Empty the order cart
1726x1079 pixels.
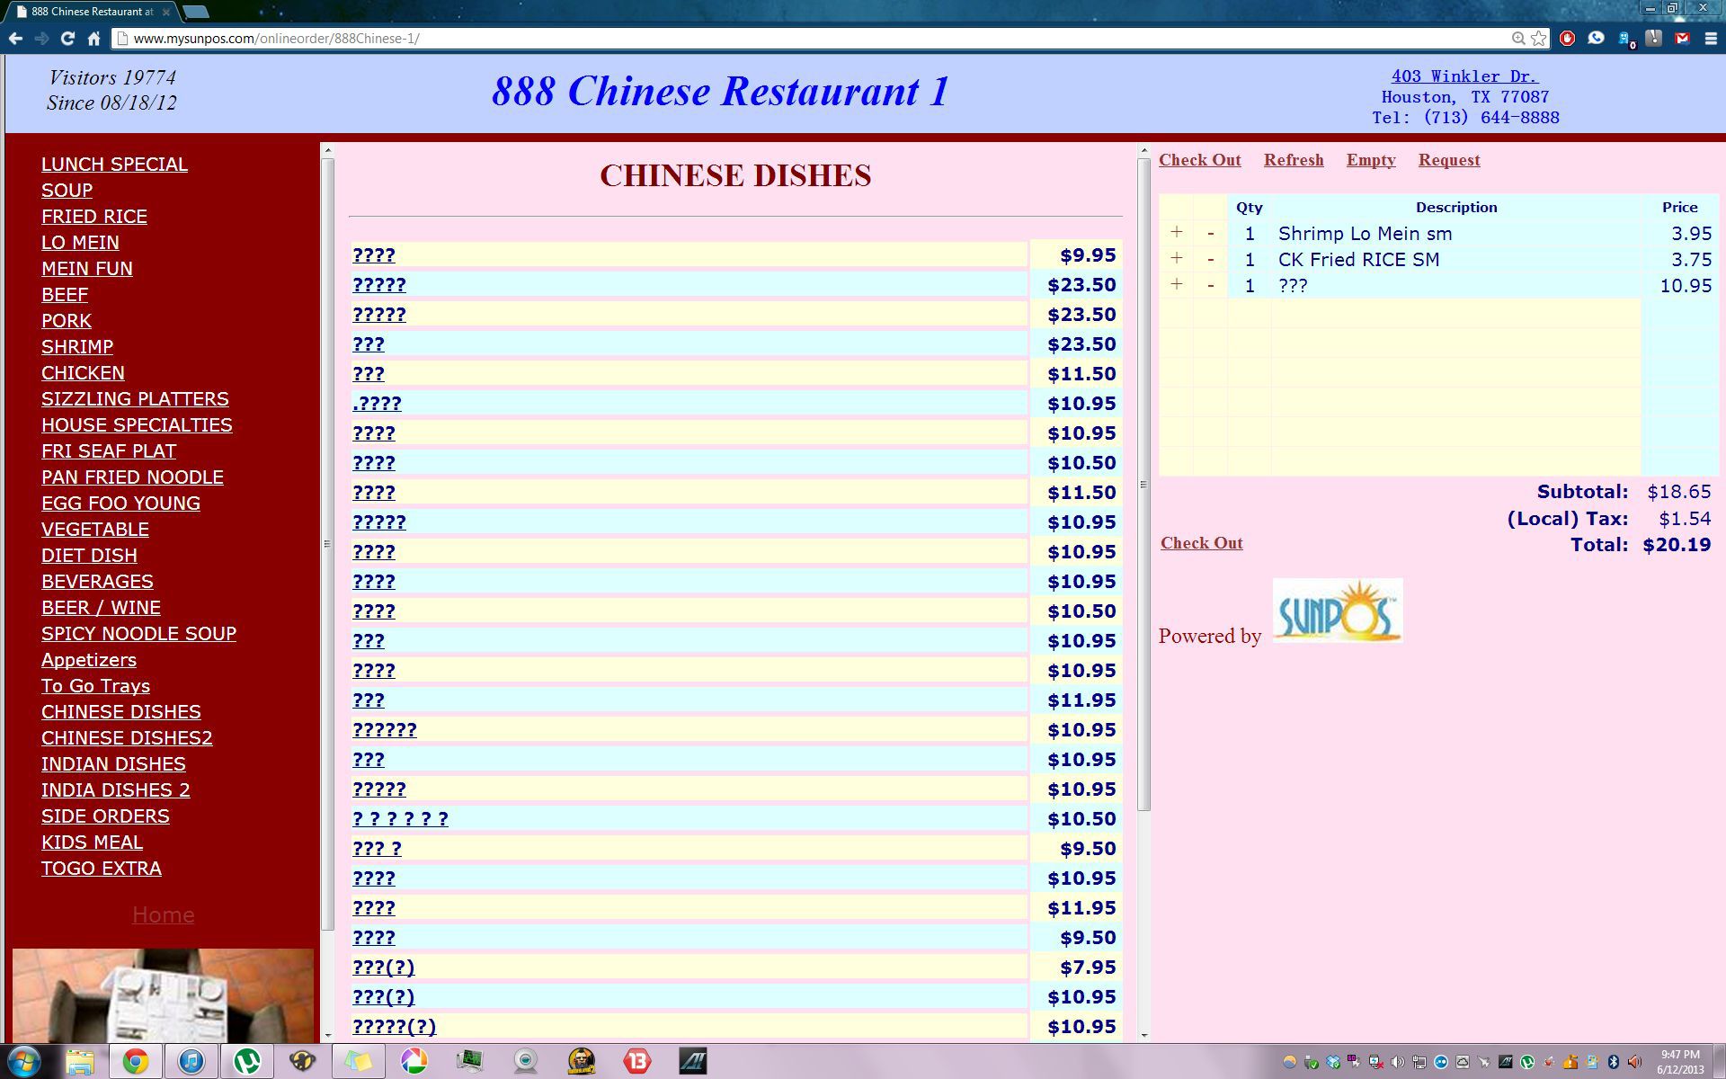tap(1370, 160)
